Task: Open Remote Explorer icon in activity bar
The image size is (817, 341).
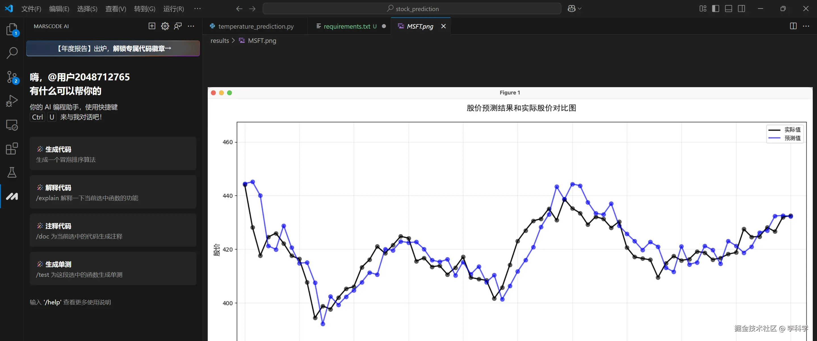Action: (x=12, y=125)
